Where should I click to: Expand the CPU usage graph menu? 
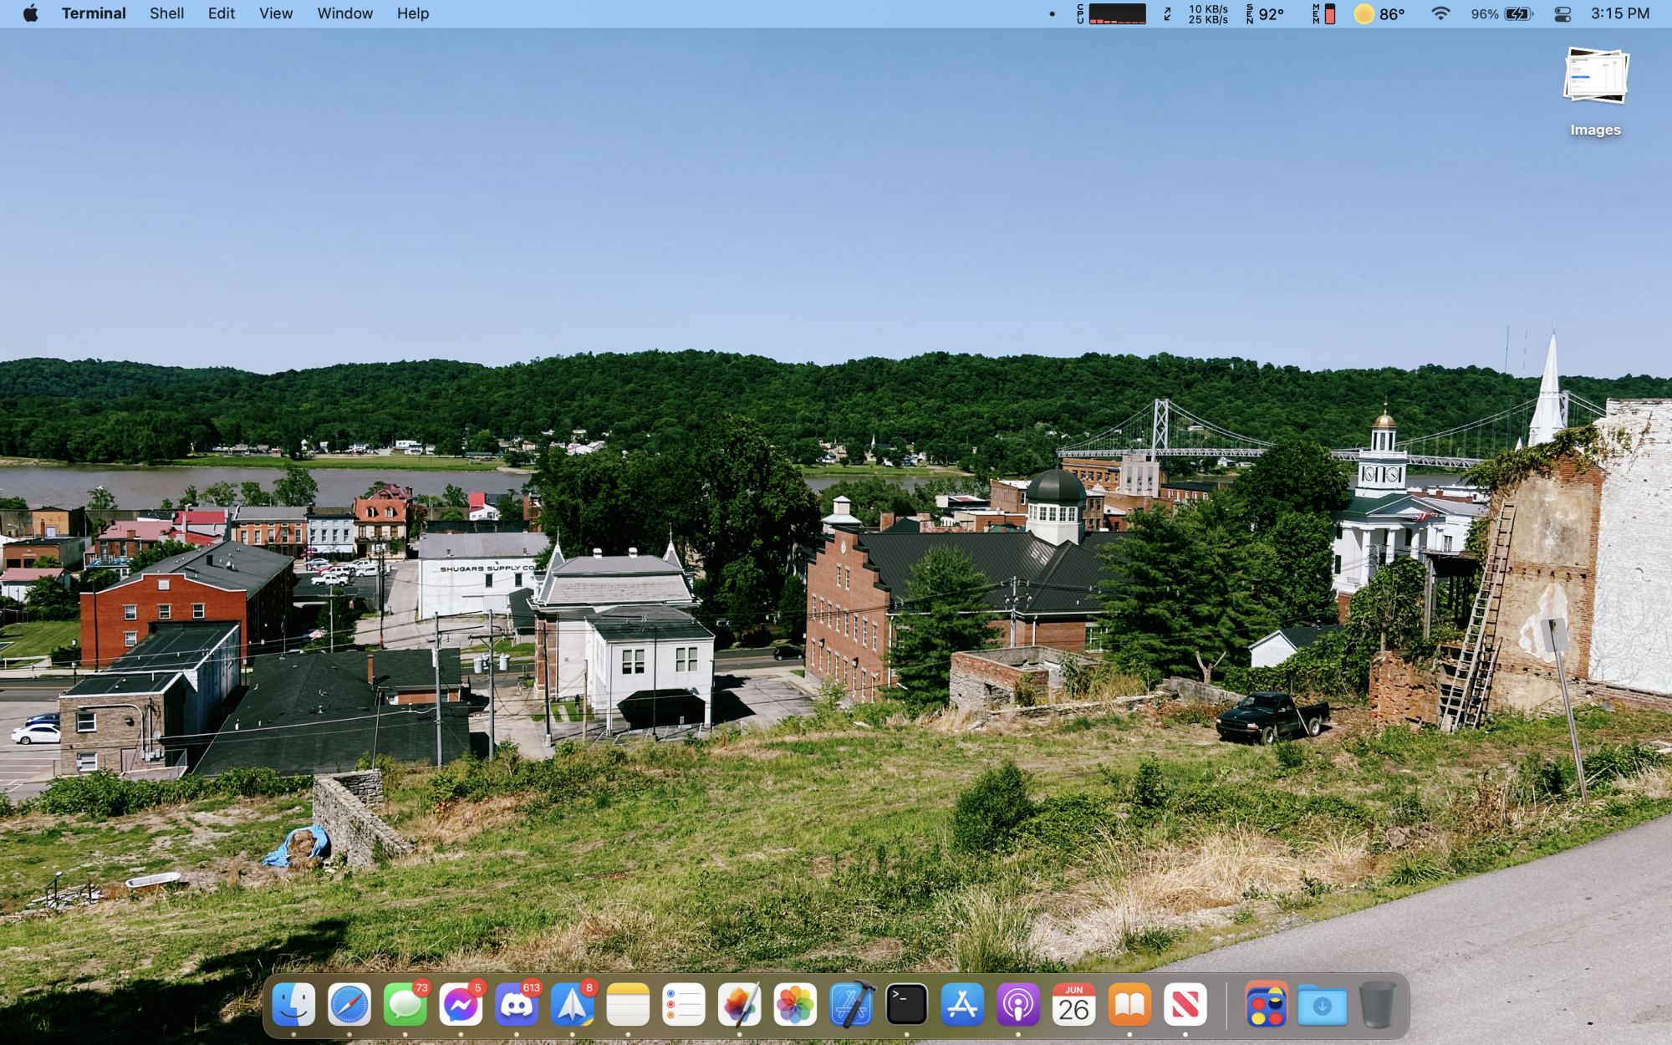(1111, 14)
